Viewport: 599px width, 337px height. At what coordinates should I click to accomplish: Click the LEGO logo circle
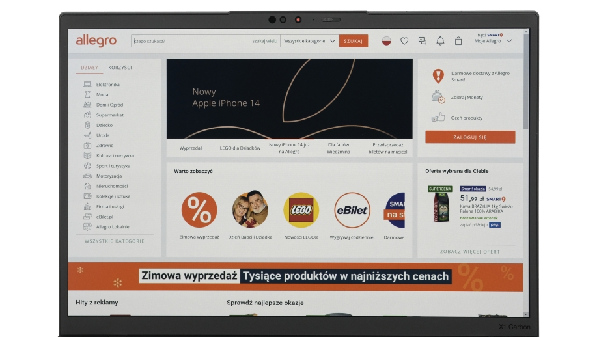301,210
